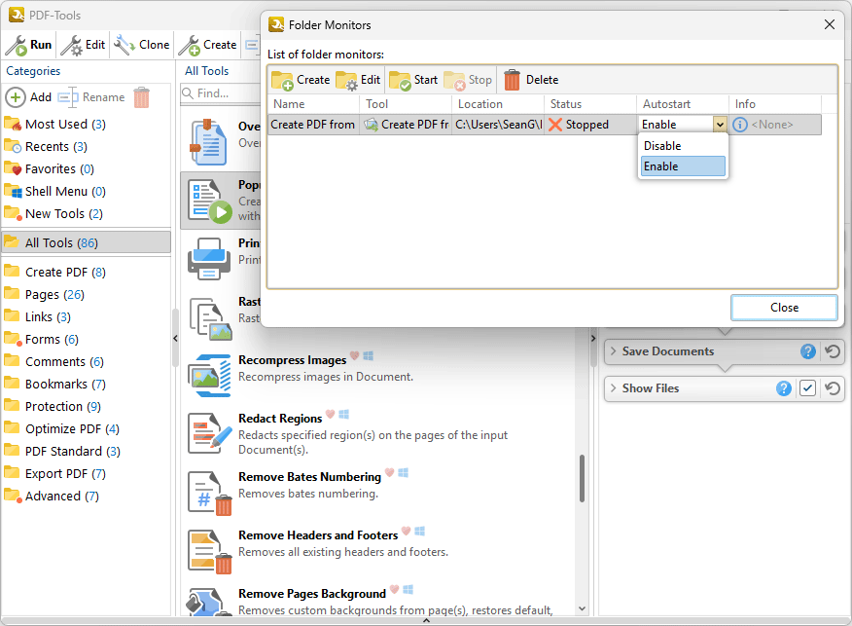Viewport: 852px width, 626px height.
Task: Choose Disable in Autostart dropdown list
Action: point(683,146)
